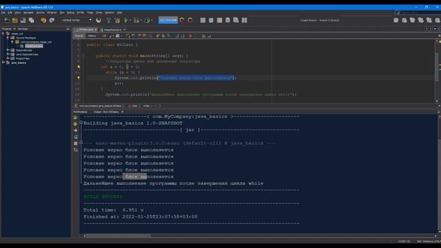Open the Source menu
The image size is (441, 248).
point(41,12)
